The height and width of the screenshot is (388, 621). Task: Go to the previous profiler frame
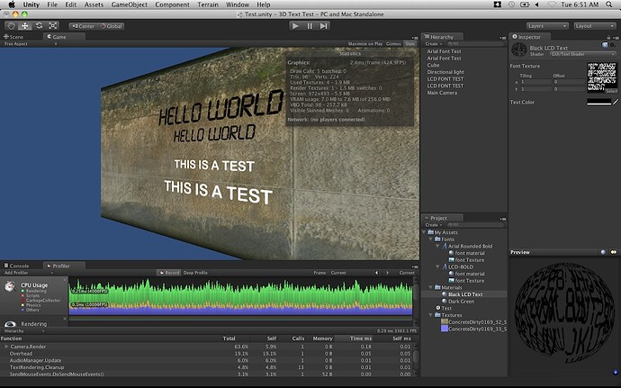click(x=376, y=273)
